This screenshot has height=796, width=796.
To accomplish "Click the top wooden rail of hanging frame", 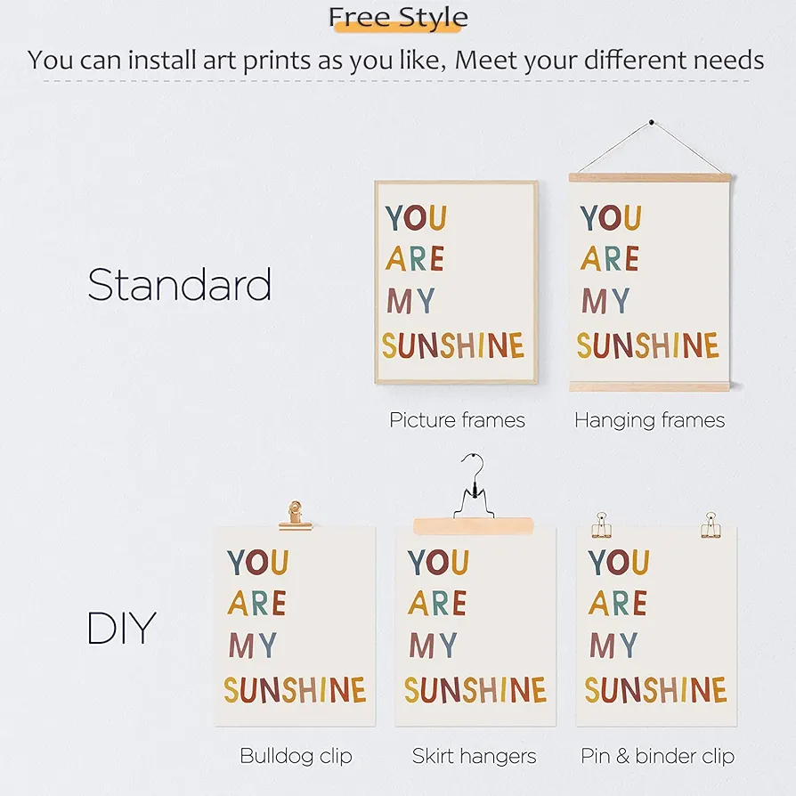I will point(650,177).
